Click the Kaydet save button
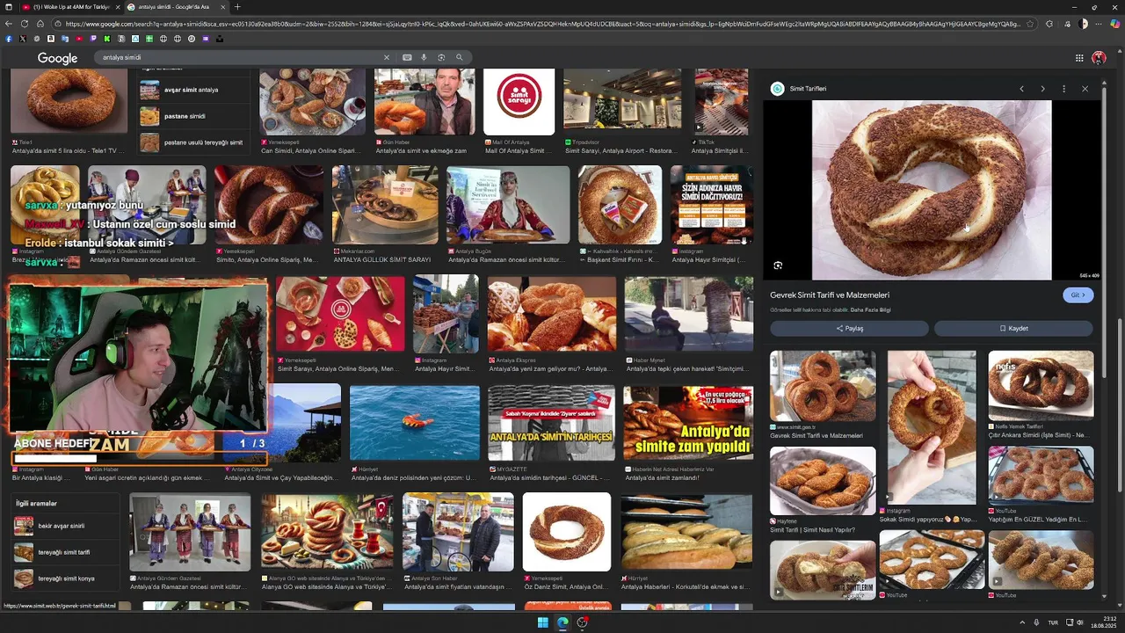 pos(1013,329)
